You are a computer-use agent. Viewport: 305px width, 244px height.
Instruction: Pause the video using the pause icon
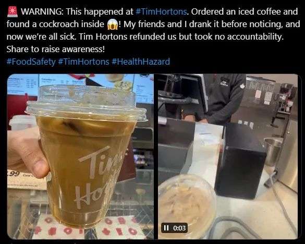pos(166,228)
